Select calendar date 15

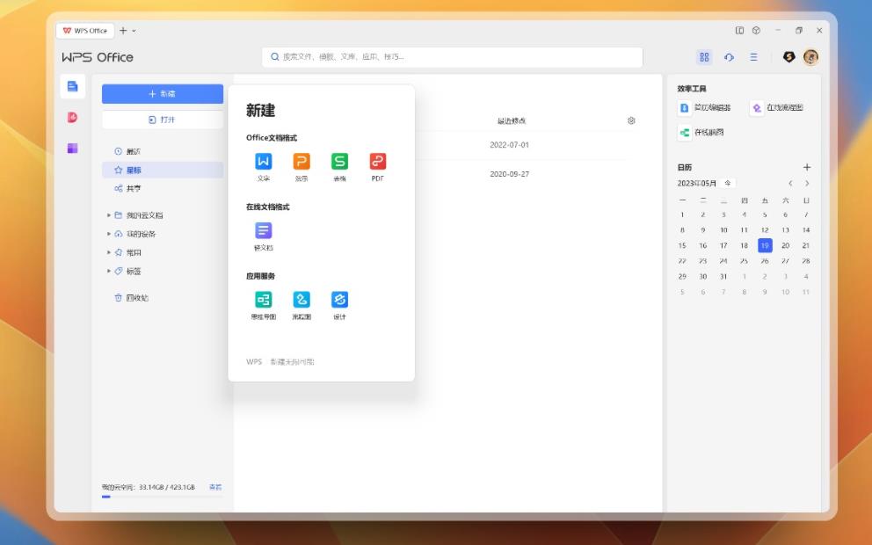[x=682, y=245]
